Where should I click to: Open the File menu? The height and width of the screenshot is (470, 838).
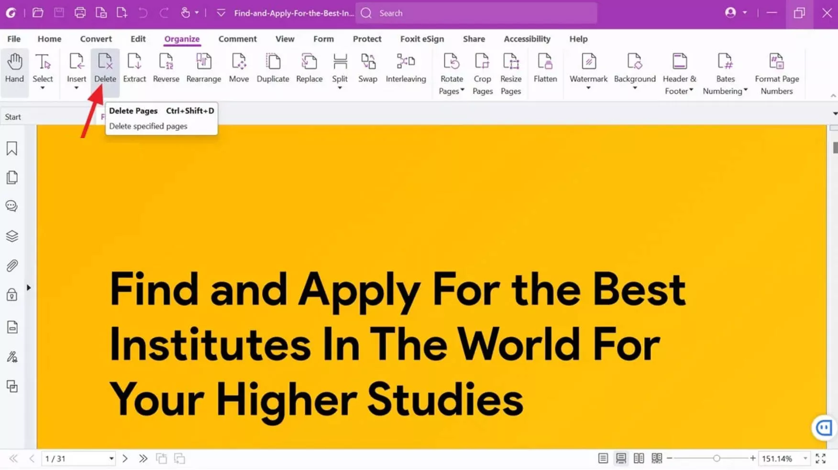(x=14, y=39)
